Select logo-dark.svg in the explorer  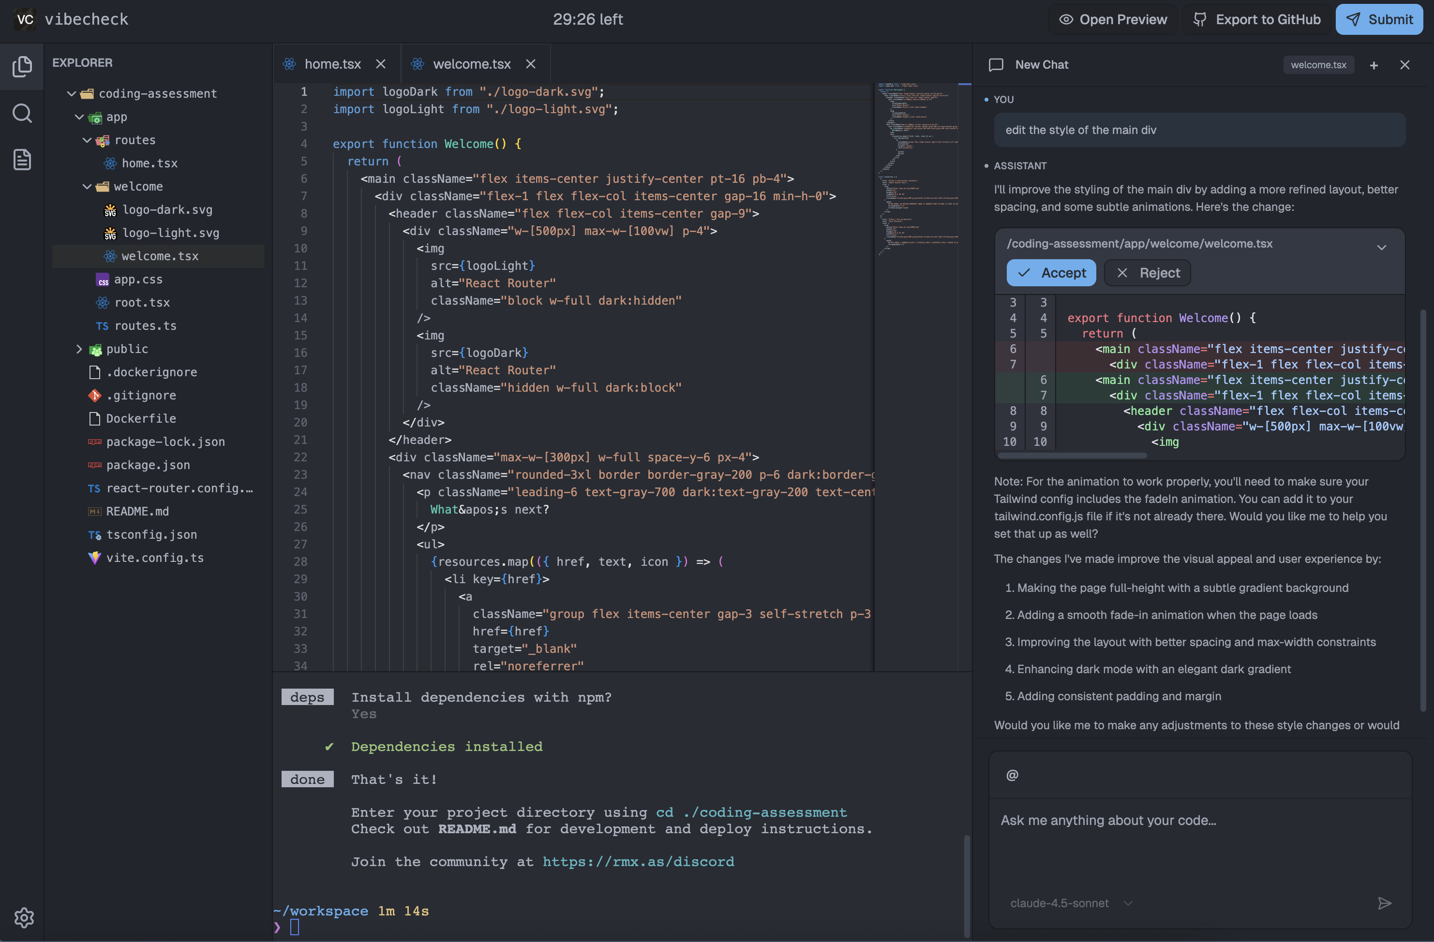(x=167, y=209)
